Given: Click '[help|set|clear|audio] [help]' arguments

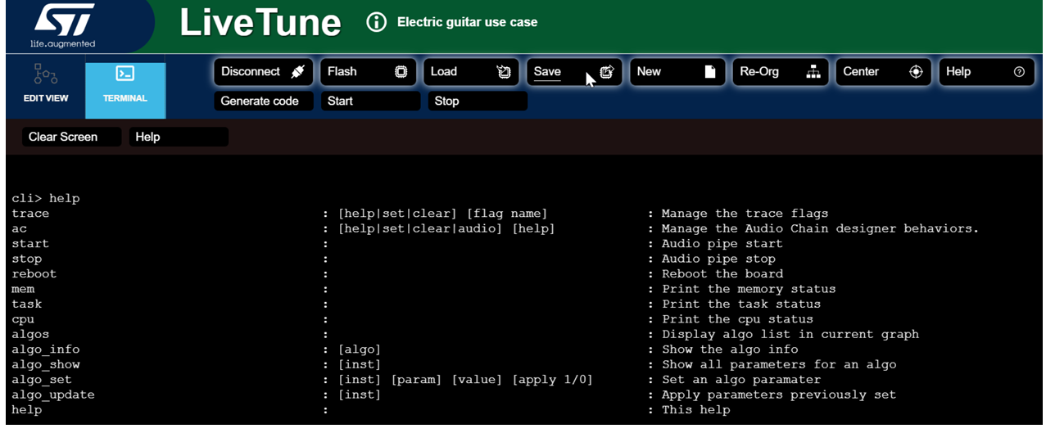Looking at the screenshot, I should (x=446, y=228).
